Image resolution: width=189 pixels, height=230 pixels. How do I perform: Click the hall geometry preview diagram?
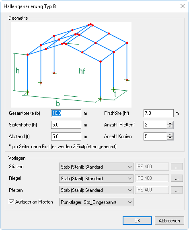tap(71, 65)
